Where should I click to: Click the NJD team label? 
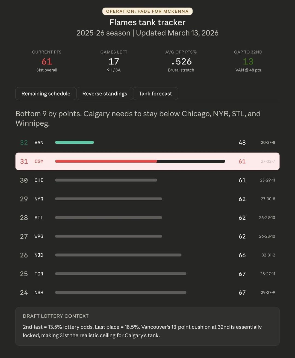pos(39,255)
